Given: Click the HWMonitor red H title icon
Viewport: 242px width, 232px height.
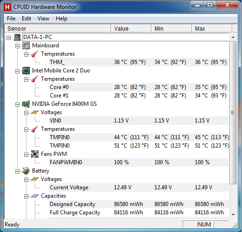Looking at the screenshot, I should click(x=7, y=7).
